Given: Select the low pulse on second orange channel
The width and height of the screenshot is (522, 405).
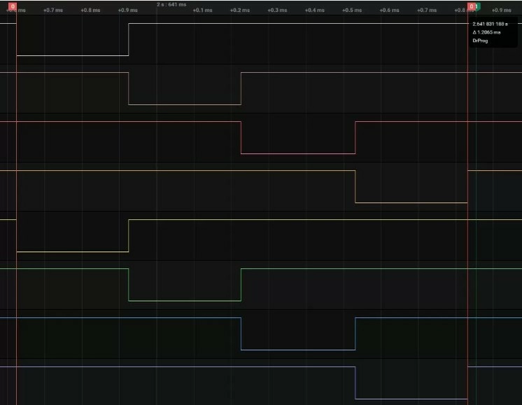Looking at the screenshot, I should 185,104.
